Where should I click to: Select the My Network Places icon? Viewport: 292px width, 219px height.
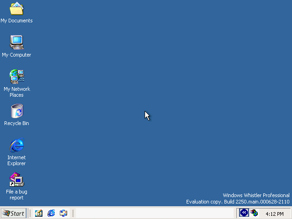click(16, 83)
